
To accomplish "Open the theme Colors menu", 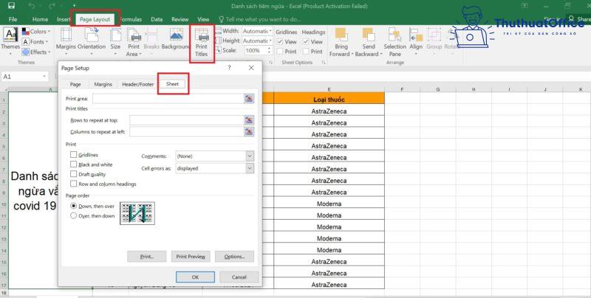I will (35, 32).
